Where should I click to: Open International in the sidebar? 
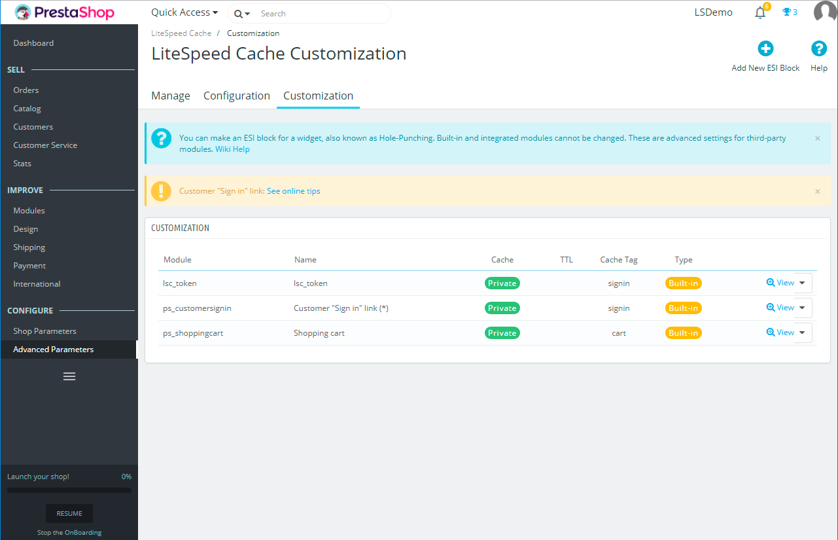(x=37, y=284)
